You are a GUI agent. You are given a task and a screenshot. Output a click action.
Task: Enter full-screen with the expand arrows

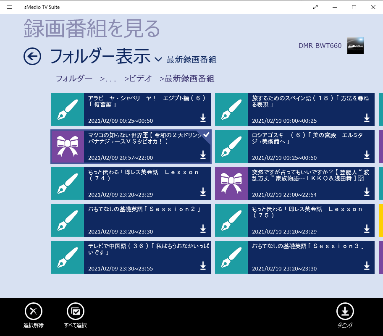tap(315, 7)
